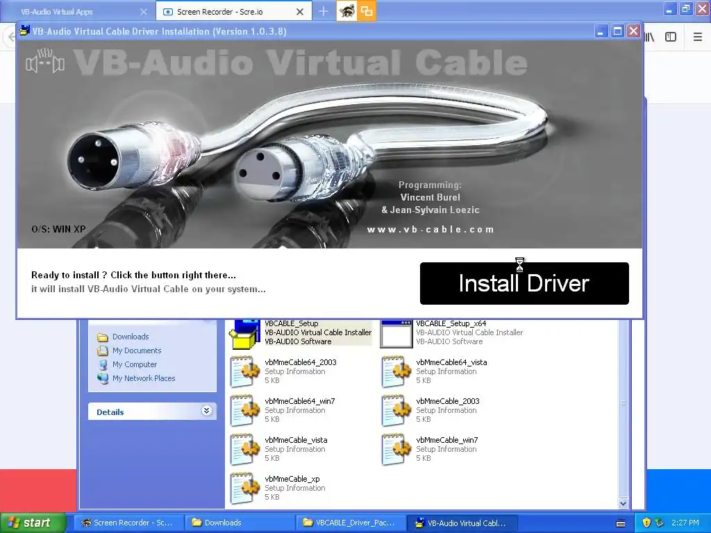Screen dimensions: 711x533
Task: Click the raccoon extension icon
Action: pos(347,11)
